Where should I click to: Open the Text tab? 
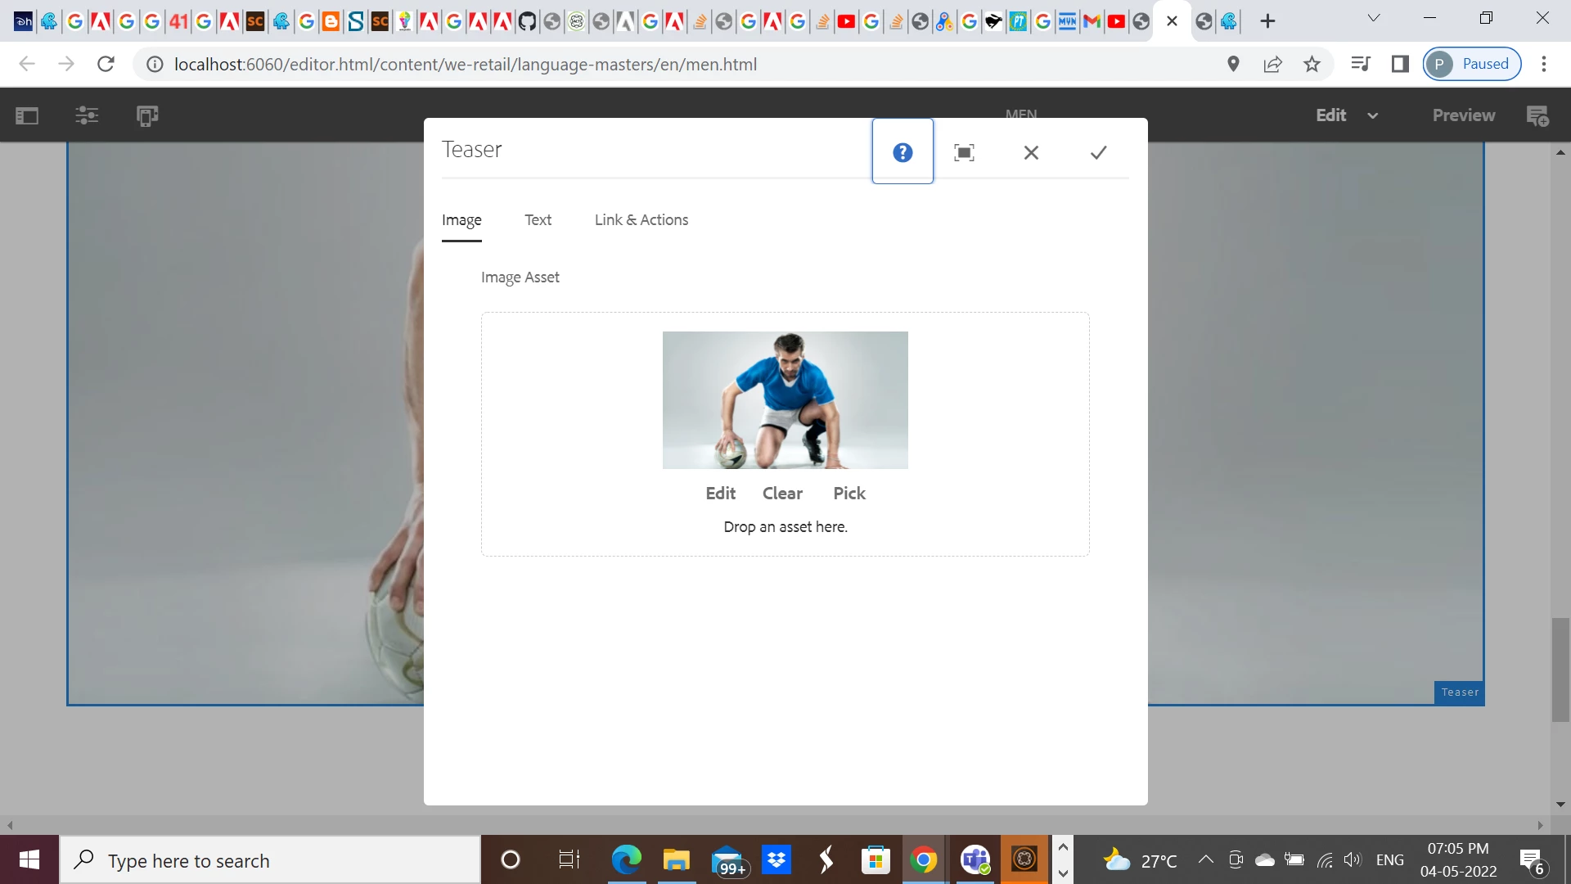click(x=538, y=220)
